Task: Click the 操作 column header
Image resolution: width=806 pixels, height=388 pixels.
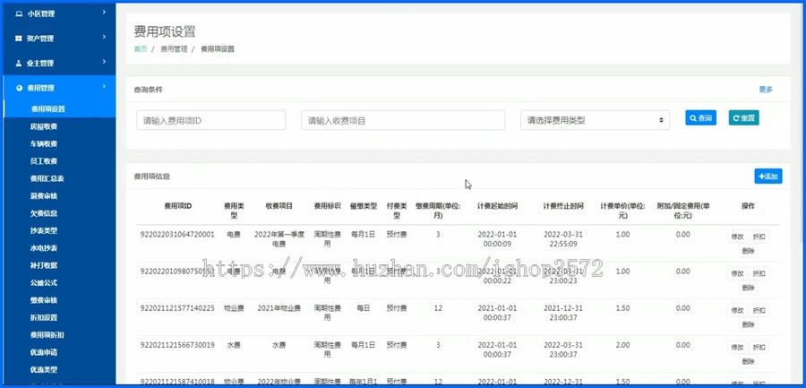Action: [x=748, y=206]
